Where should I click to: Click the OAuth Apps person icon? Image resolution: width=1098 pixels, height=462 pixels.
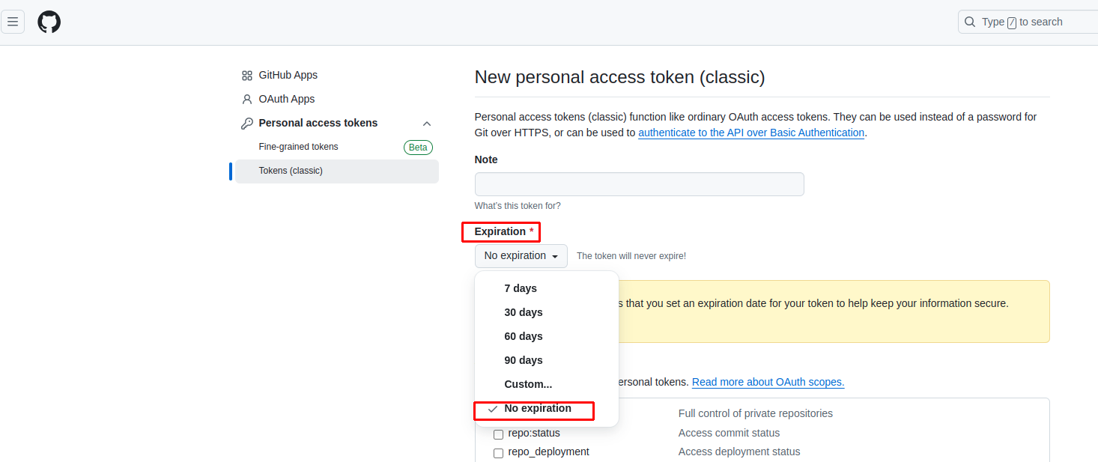(247, 100)
